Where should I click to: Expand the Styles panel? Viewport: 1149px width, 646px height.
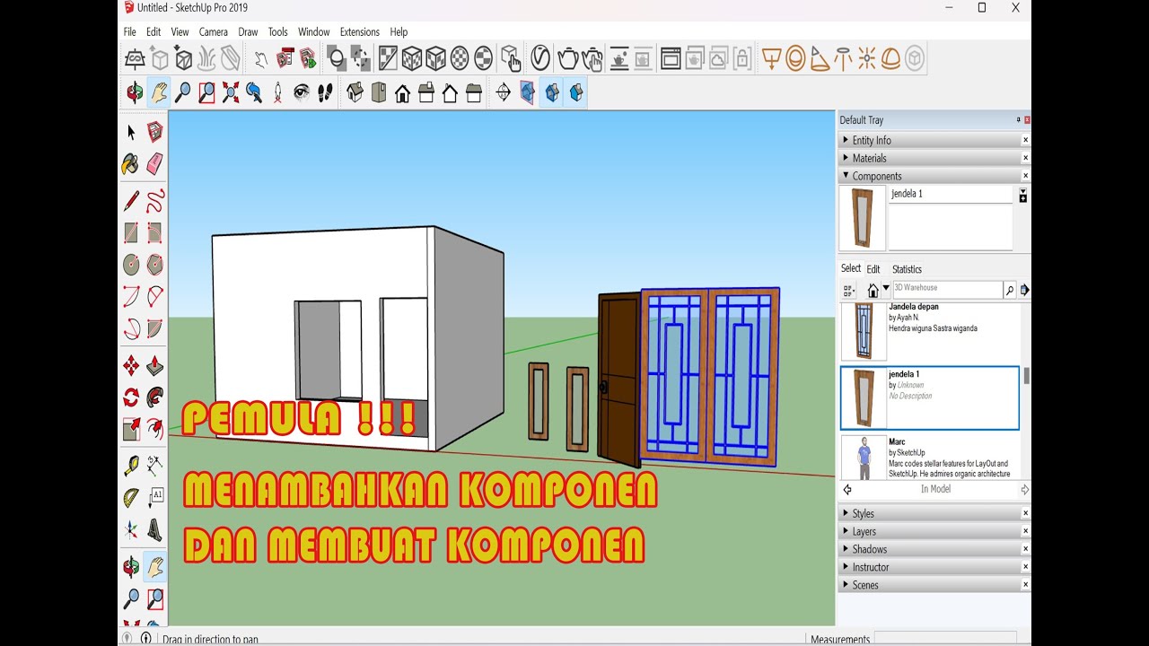pyautogui.click(x=934, y=513)
